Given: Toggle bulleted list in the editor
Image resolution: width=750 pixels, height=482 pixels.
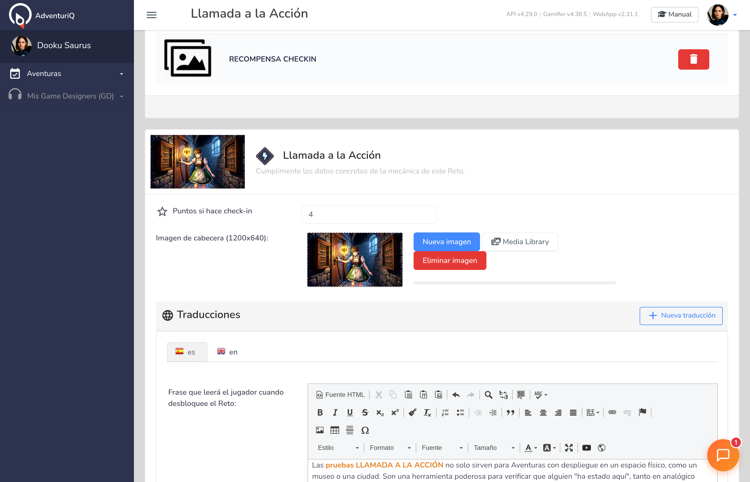Looking at the screenshot, I should (460, 413).
